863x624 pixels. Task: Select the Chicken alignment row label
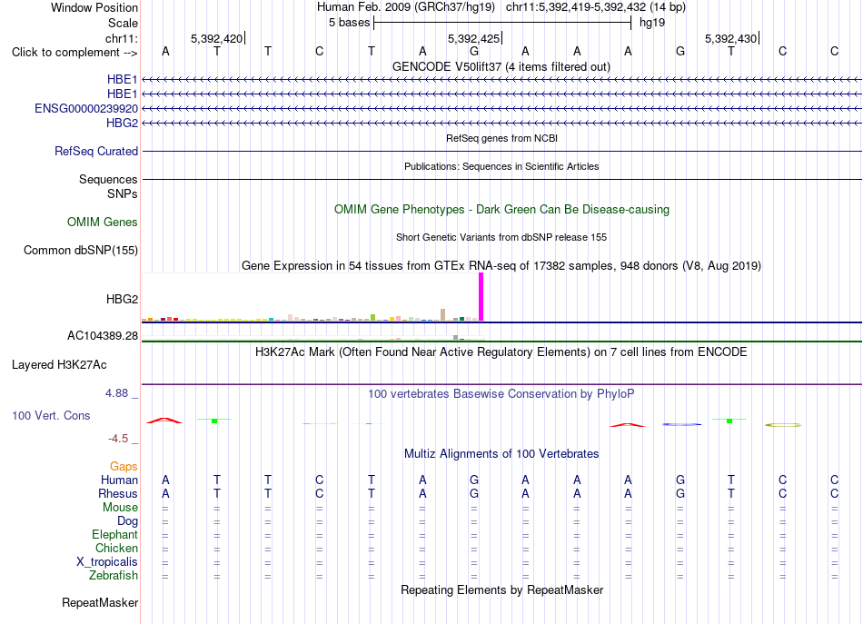point(116,548)
